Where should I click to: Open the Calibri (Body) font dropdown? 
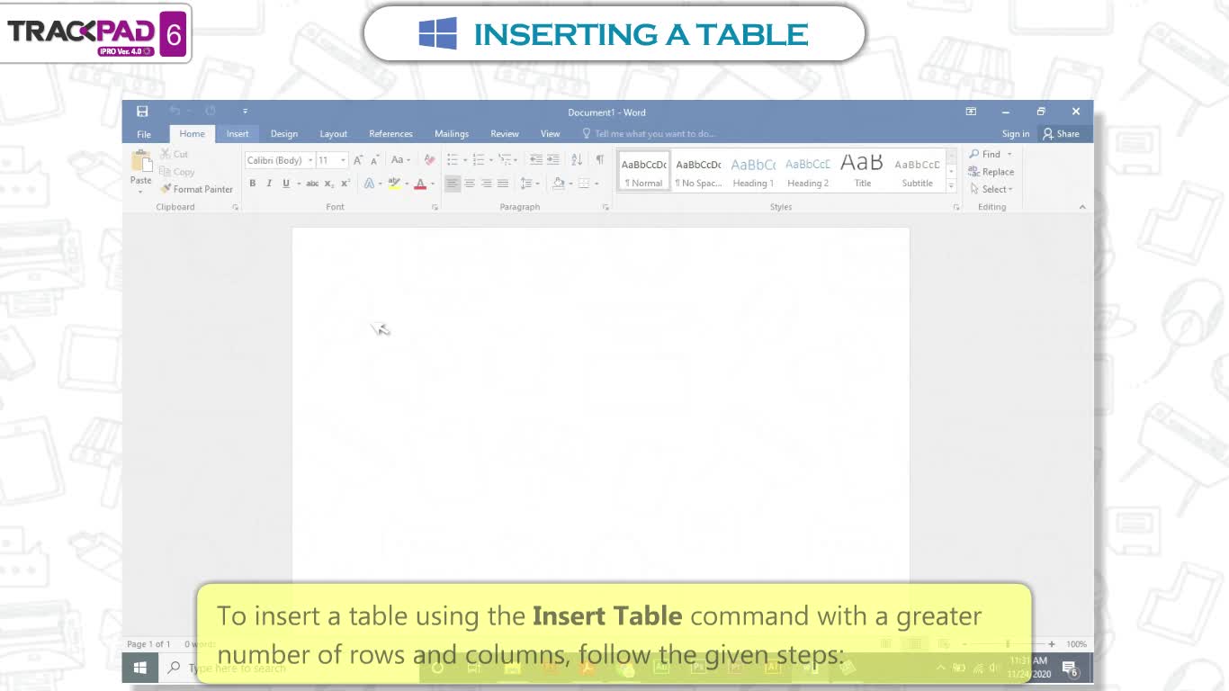pos(309,160)
